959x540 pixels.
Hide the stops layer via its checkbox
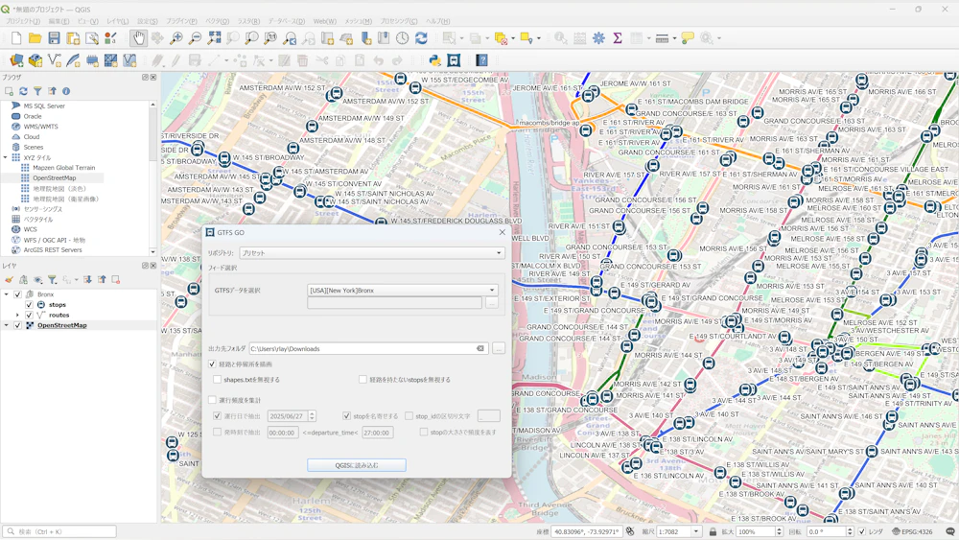[x=29, y=305]
